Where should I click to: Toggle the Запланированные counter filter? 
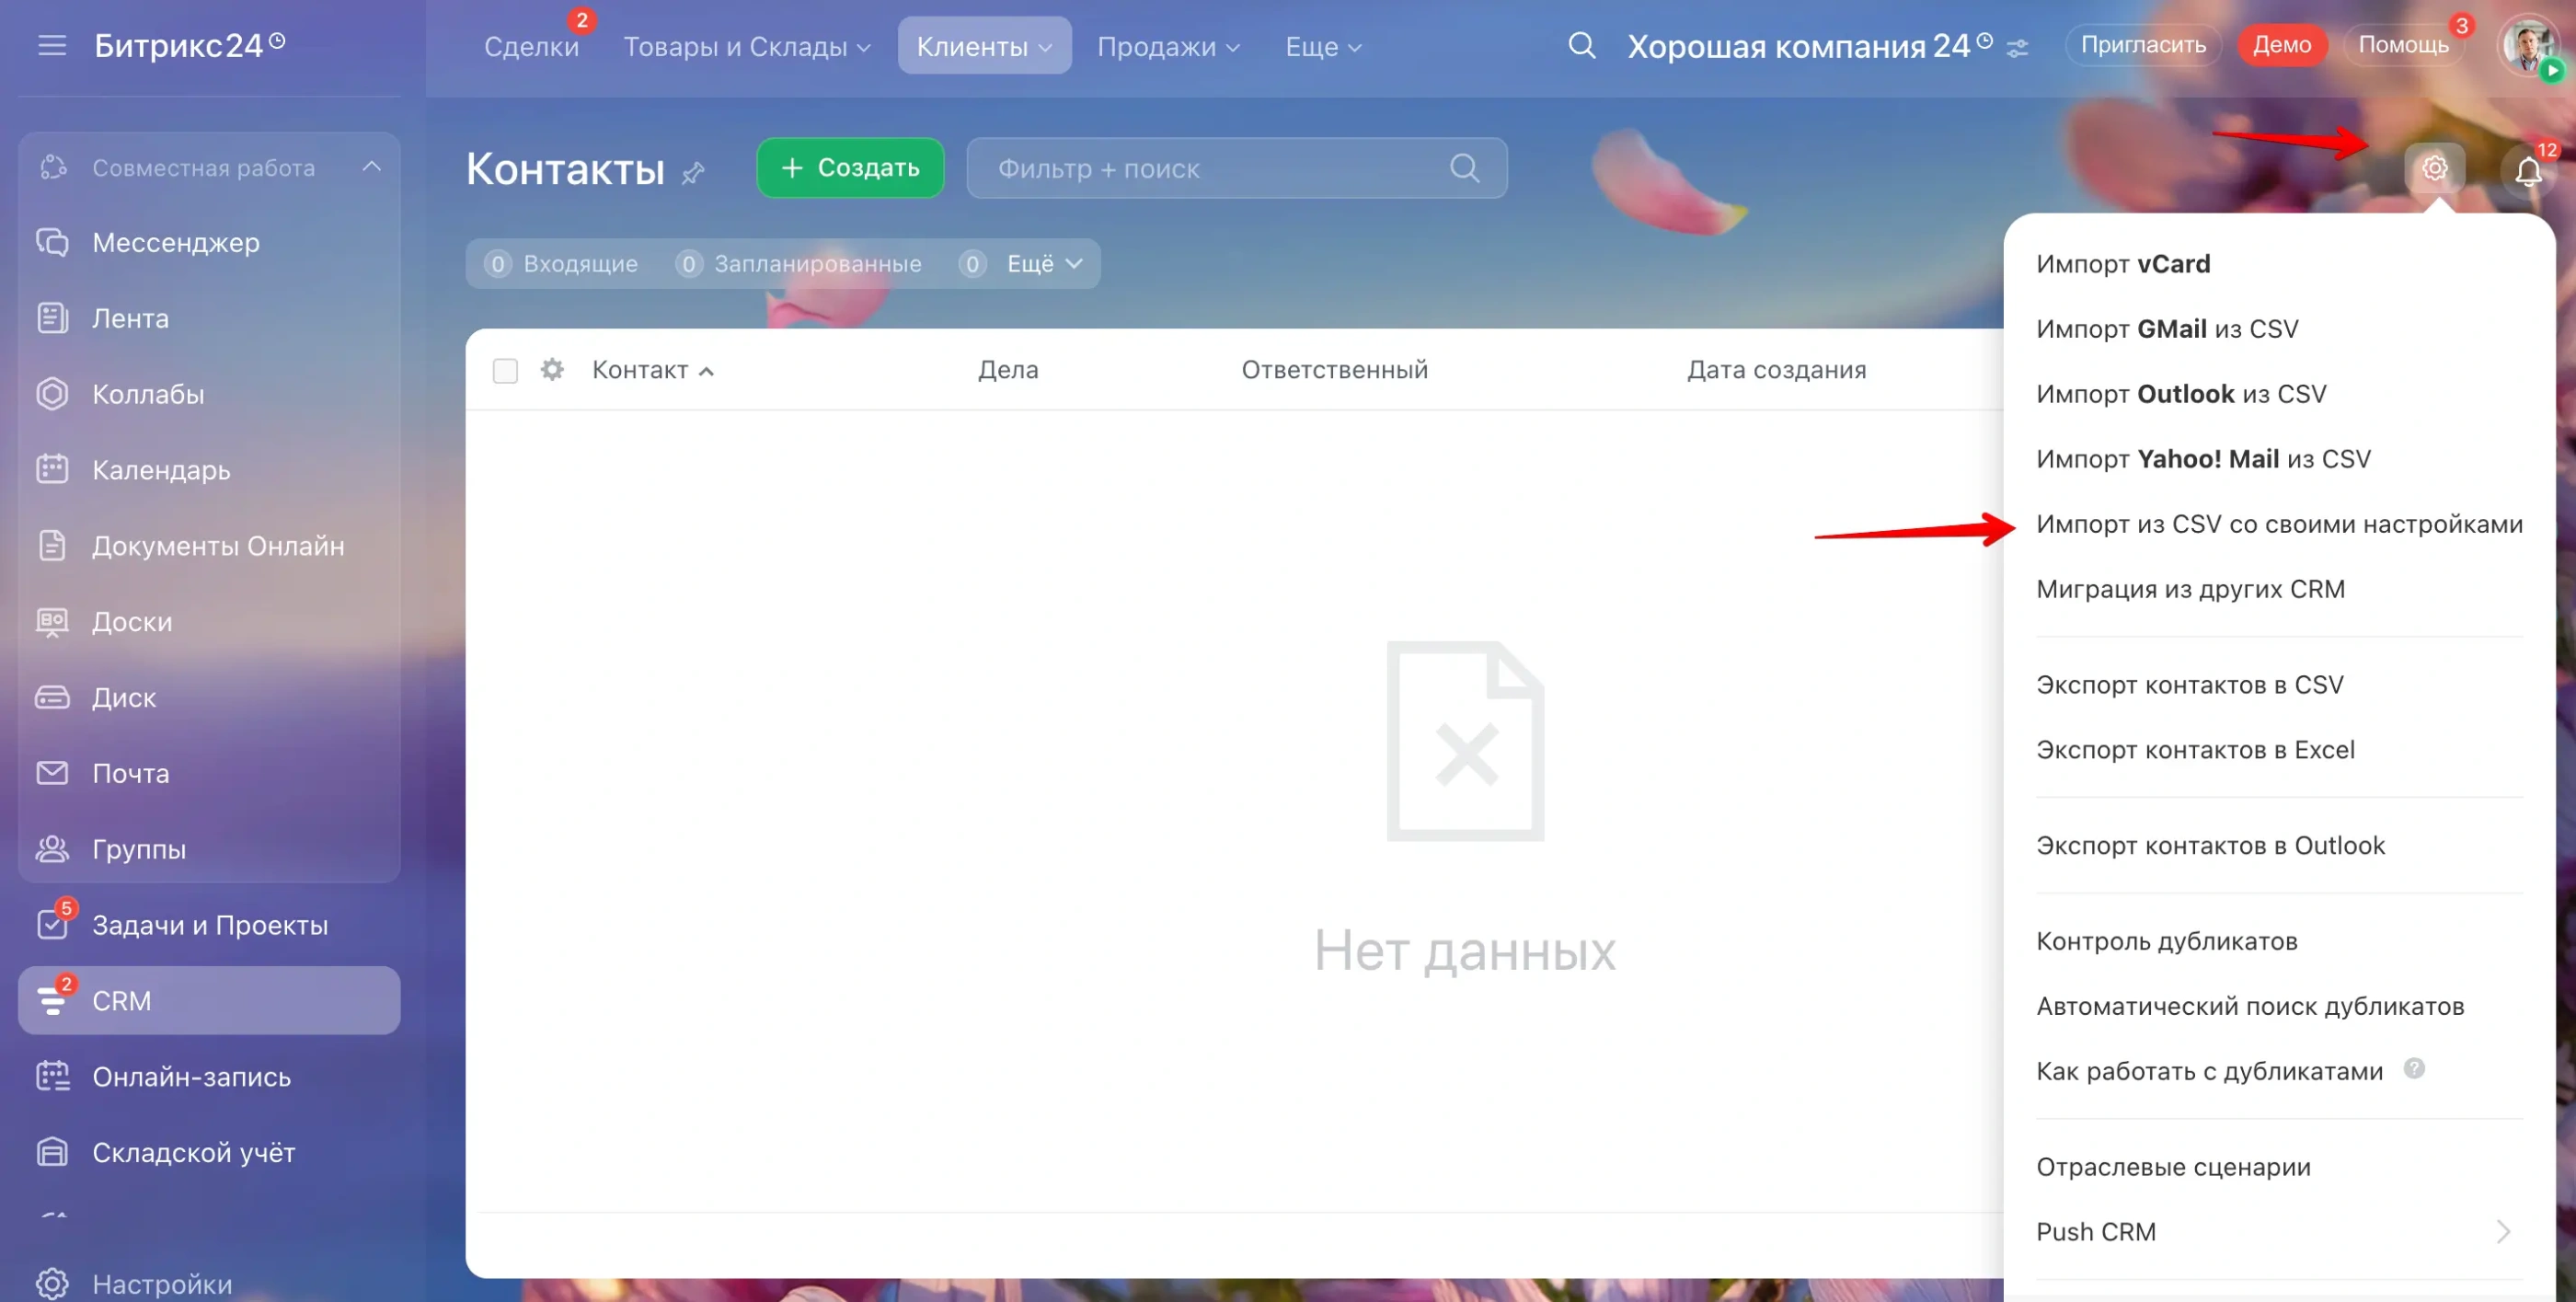coord(798,264)
